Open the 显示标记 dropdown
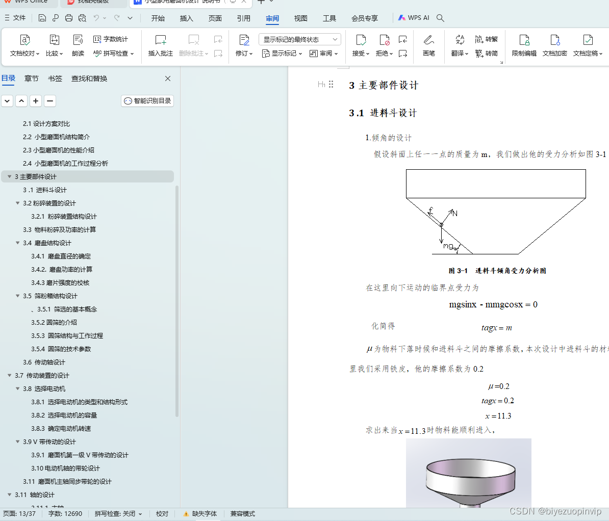 tap(282, 53)
